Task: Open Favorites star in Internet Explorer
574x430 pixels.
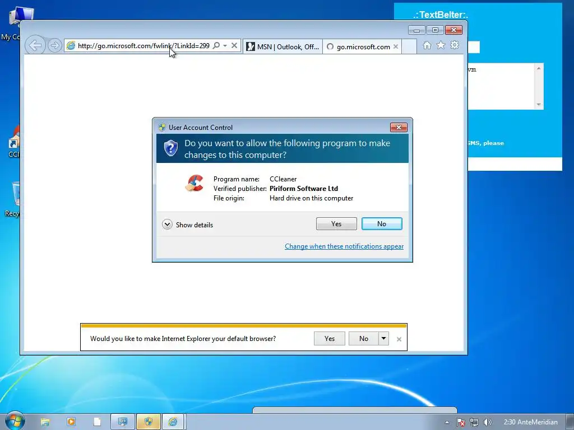Action: 441,45
